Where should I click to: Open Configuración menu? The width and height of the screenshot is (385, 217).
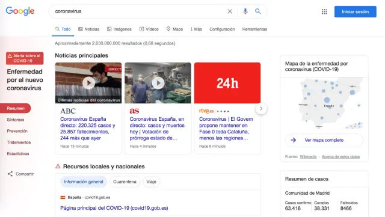click(222, 29)
